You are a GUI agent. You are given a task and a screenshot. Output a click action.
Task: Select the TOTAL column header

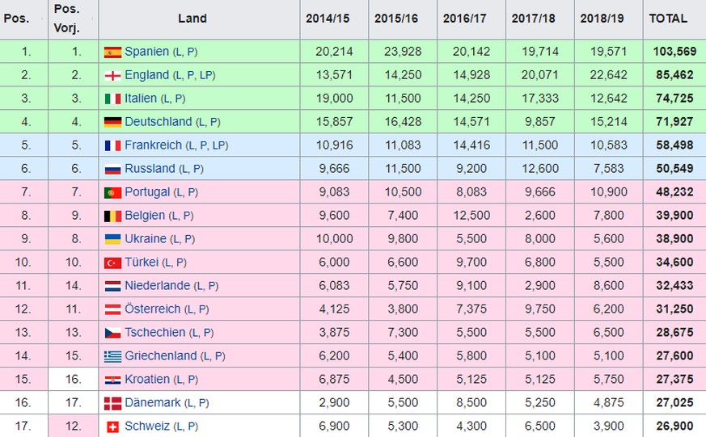pyautogui.click(x=668, y=19)
